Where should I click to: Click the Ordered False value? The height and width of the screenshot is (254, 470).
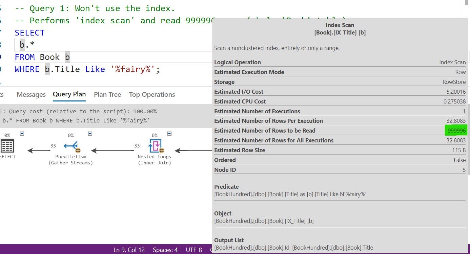[459, 160]
